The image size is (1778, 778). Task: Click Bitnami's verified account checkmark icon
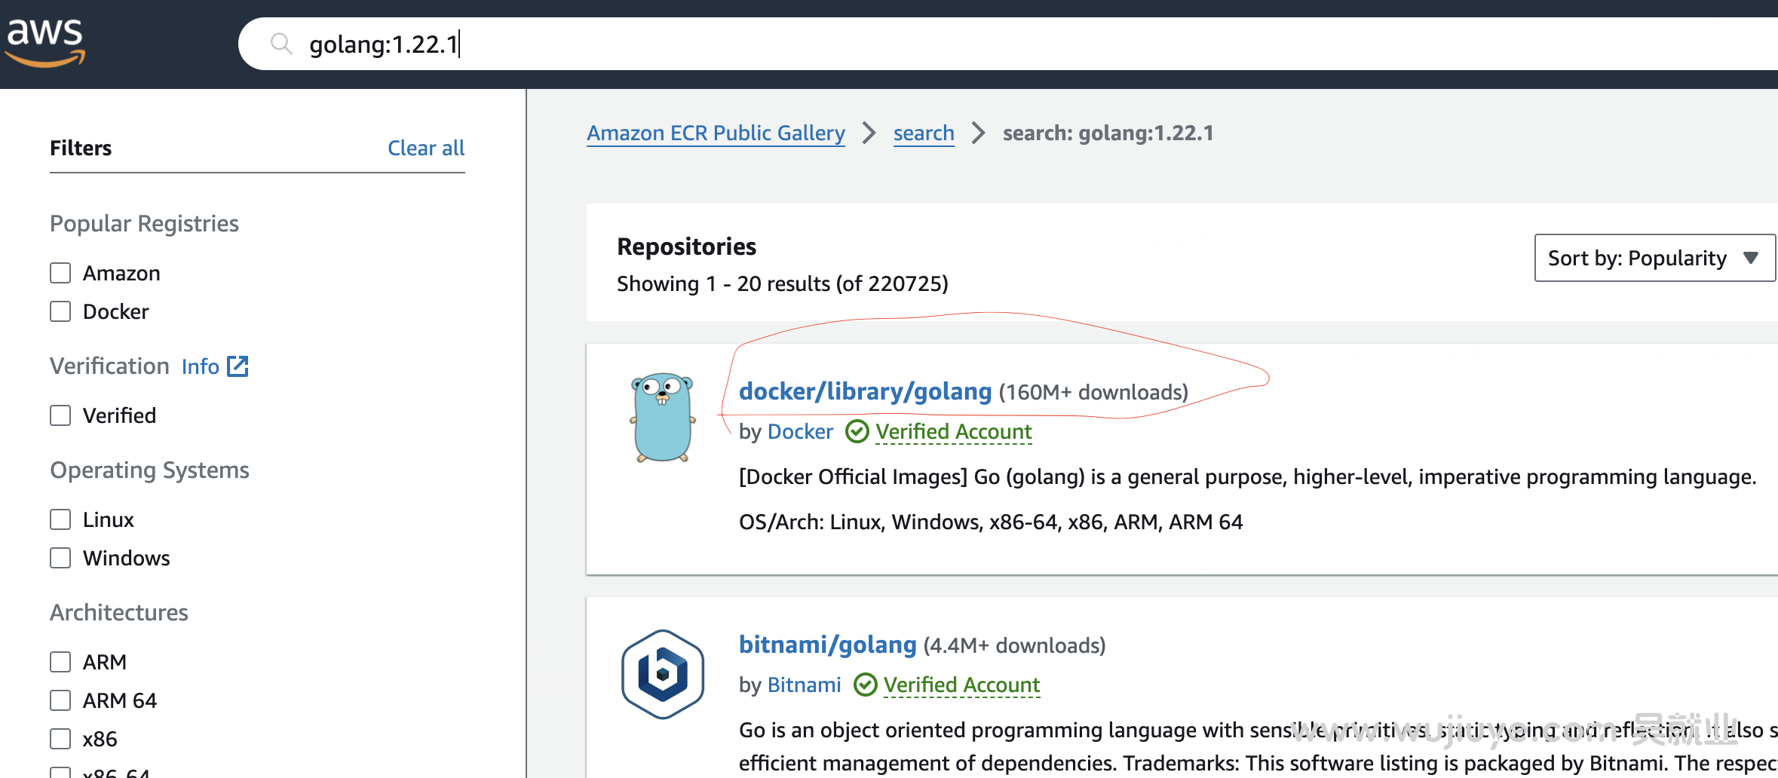[865, 685]
